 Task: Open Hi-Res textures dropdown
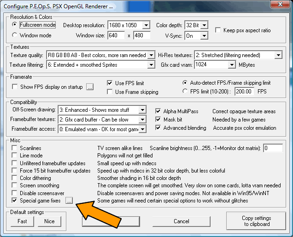pyautogui.click(x=238, y=55)
